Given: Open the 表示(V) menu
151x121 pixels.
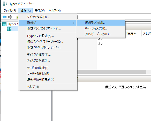Looking at the screenshot, I should (x=40, y=11).
